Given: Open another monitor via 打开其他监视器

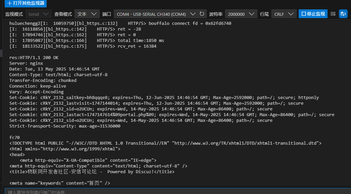Looking at the screenshot, I should pyautogui.click(x=26, y=3).
